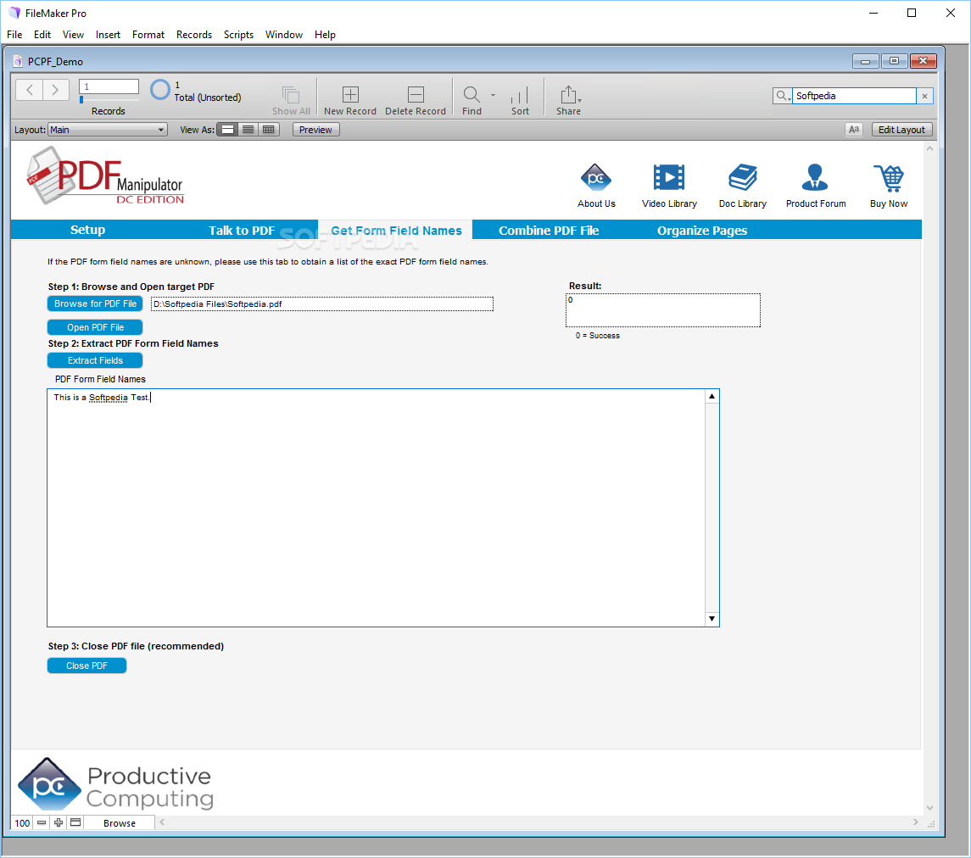
Task: Click horizontal scrollbar right arrow
Action: [915, 822]
